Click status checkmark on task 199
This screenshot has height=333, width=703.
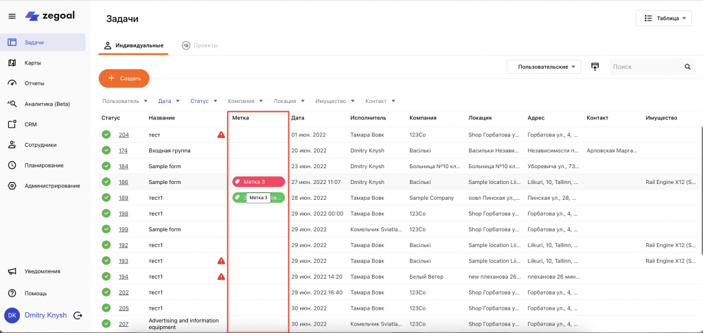(x=106, y=229)
